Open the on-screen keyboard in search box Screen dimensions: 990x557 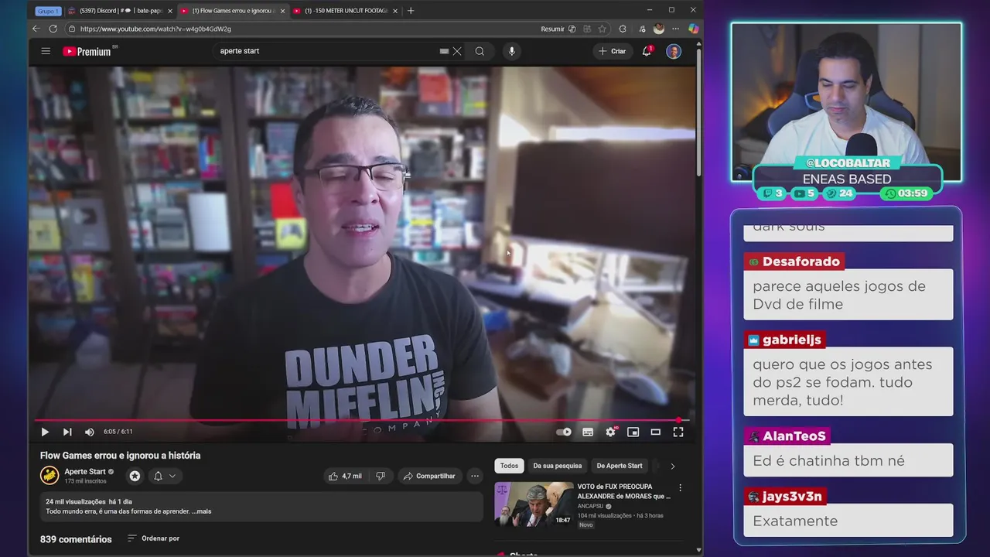444,51
